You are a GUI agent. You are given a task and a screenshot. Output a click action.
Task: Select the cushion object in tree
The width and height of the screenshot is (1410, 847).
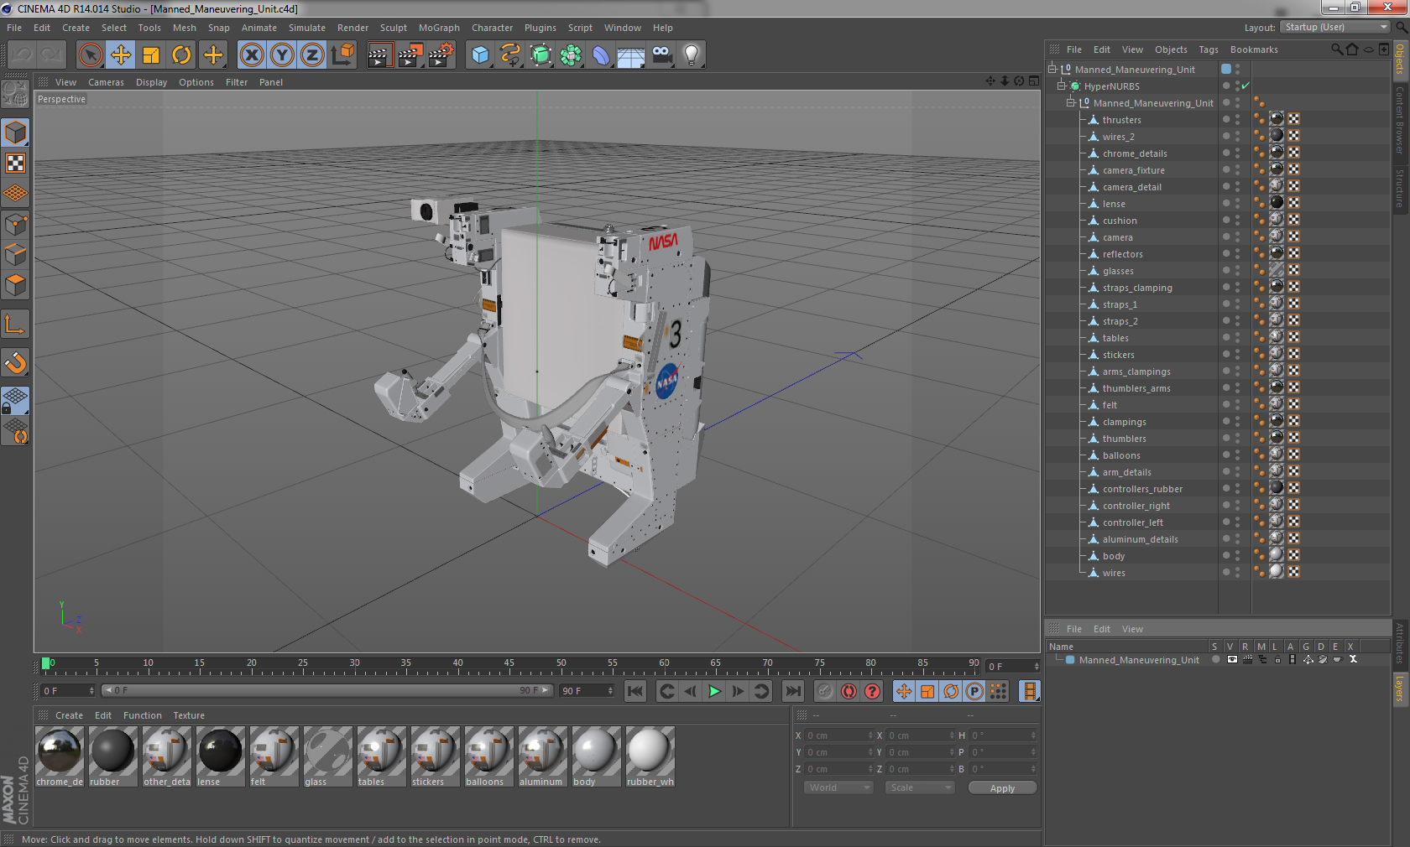tap(1120, 221)
